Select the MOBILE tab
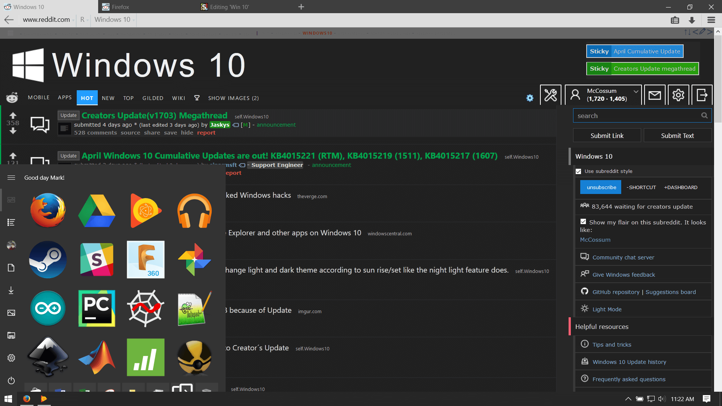The image size is (722, 406). click(39, 97)
